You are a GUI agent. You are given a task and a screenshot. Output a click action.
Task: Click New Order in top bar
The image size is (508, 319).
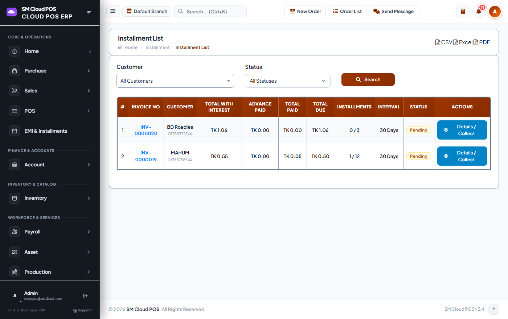click(x=305, y=12)
